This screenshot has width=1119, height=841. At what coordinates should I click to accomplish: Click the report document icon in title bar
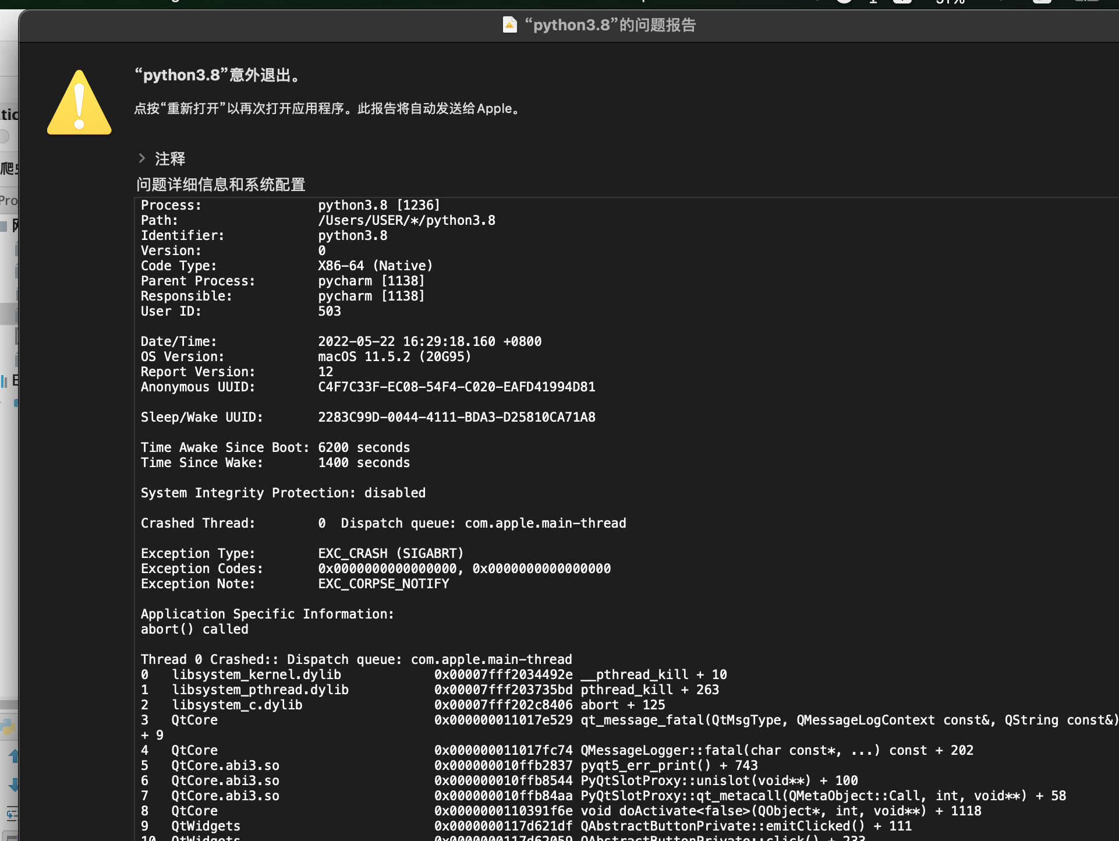point(509,25)
